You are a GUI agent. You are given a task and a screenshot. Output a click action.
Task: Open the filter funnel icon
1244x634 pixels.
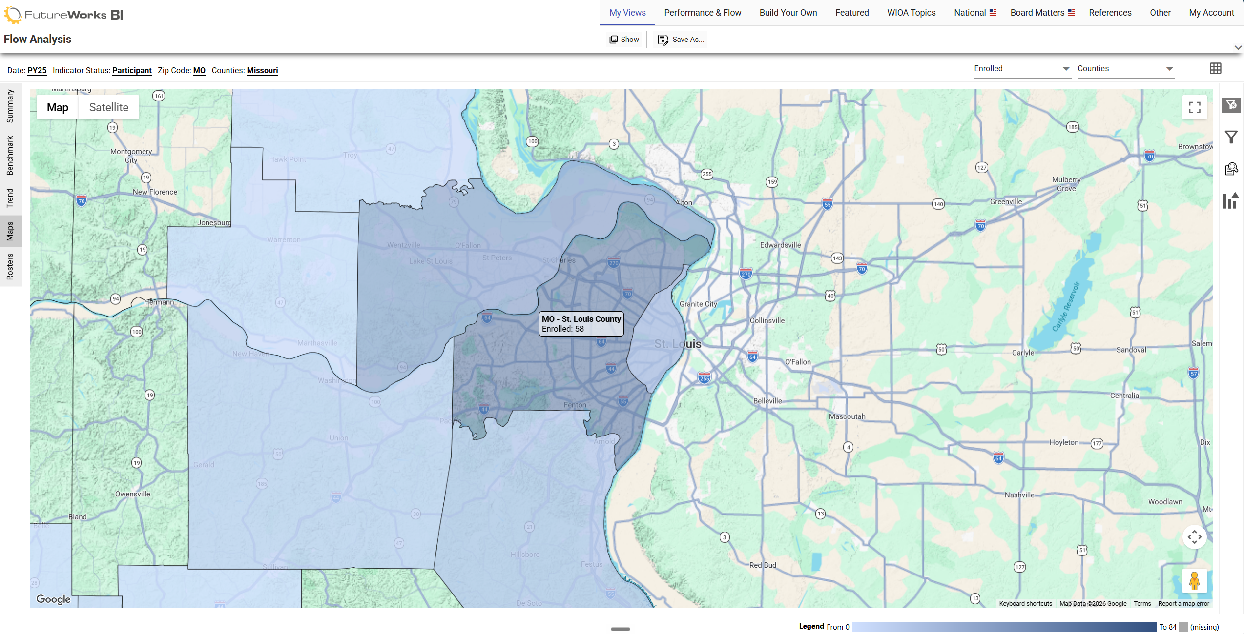(x=1231, y=137)
